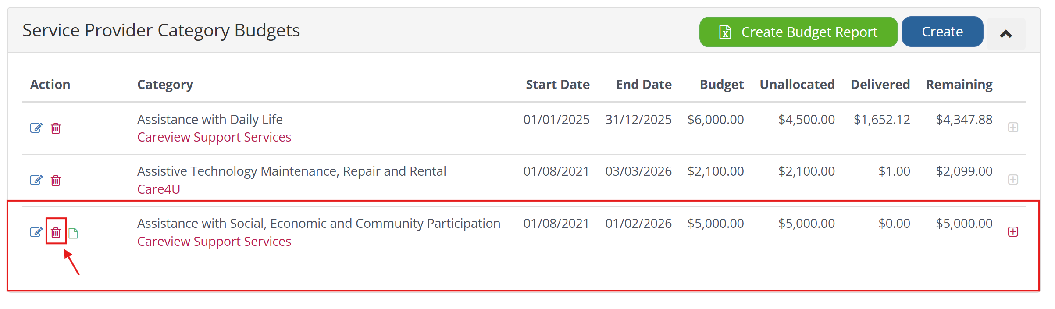Edit the Assistive Technology Maintenance budget
The image size is (1055, 309).
36,180
